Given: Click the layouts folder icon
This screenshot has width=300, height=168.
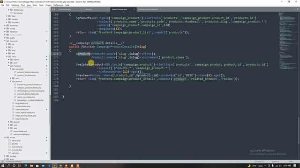Looking at the screenshot, I should (x=11, y=122).
